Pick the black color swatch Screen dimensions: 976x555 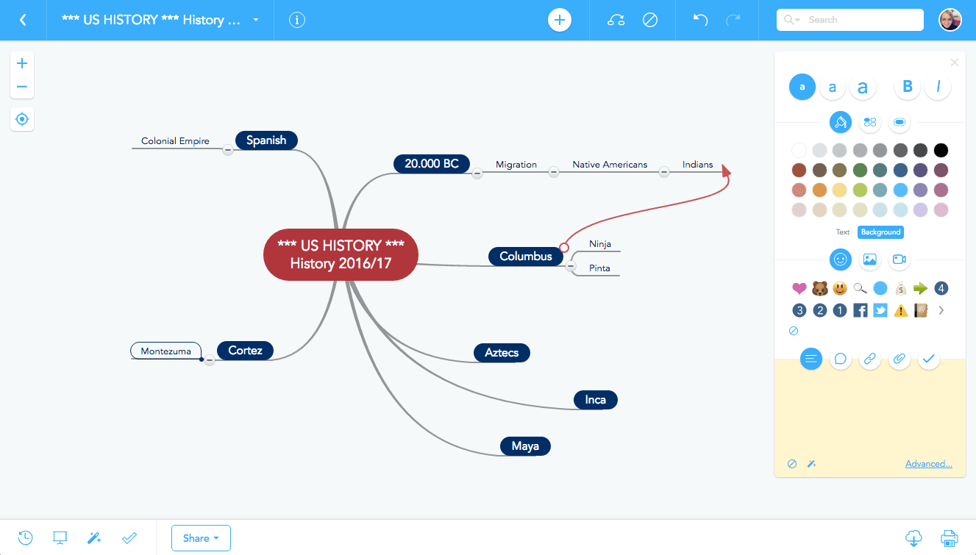click(941, 151)
